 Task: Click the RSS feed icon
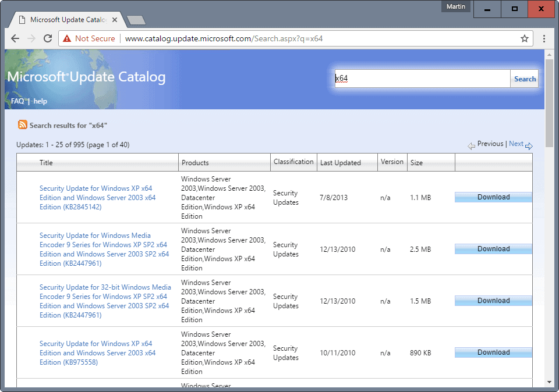(23, 124)
